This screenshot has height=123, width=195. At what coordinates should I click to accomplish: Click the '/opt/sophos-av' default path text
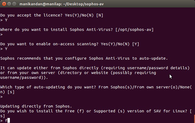135,30
